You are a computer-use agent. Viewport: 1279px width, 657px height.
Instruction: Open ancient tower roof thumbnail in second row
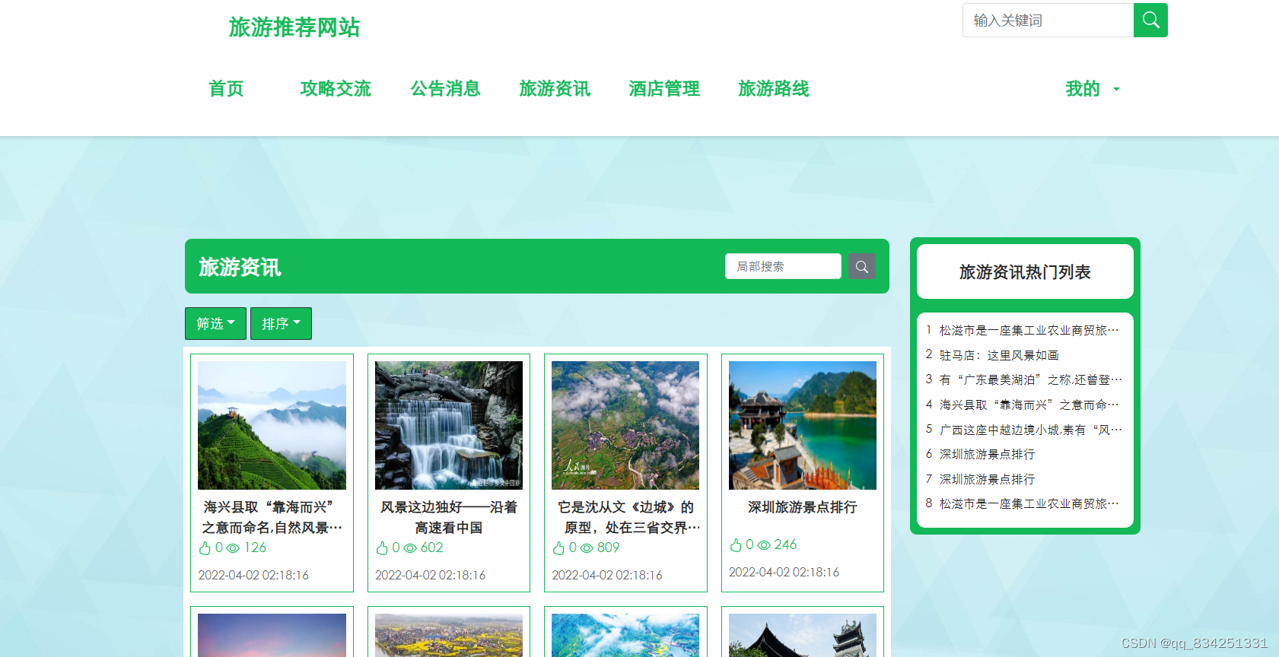tap(803, 635)
